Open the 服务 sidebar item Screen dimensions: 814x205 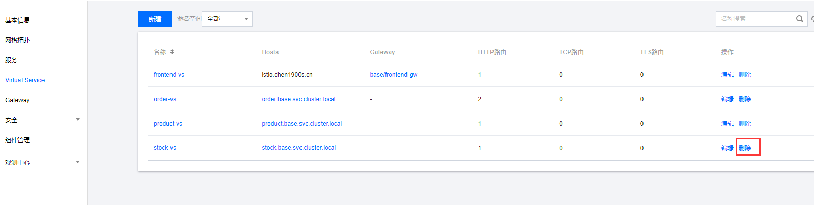[11, 60]
